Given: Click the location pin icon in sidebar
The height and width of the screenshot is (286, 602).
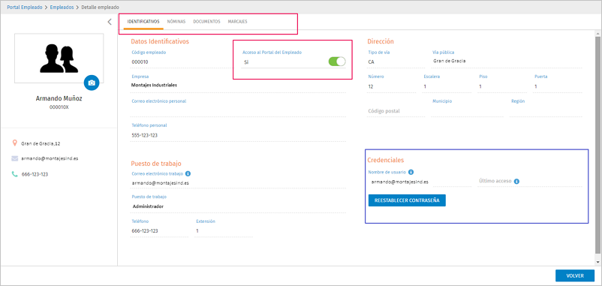Looking at the screenshot, I should pos(14,143).
